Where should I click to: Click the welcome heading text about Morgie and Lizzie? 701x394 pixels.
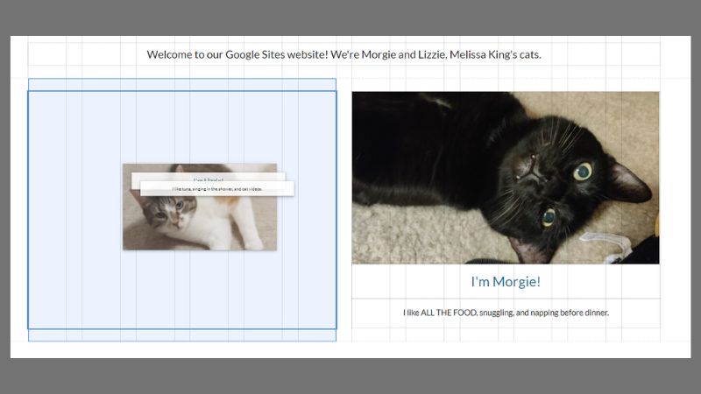[x=343, y=54]
